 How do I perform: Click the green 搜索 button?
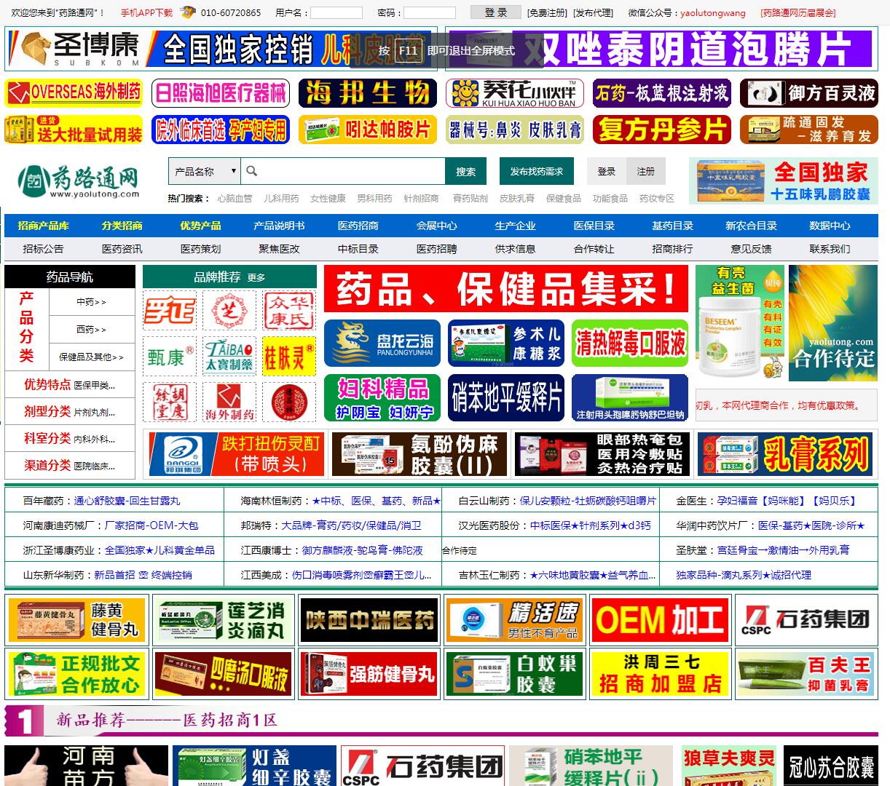coord(466,172)
